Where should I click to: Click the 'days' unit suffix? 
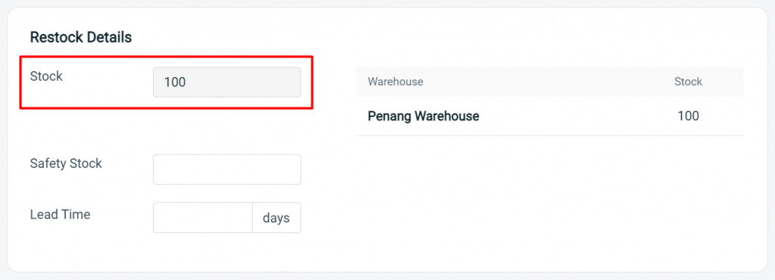click(276, 217)
